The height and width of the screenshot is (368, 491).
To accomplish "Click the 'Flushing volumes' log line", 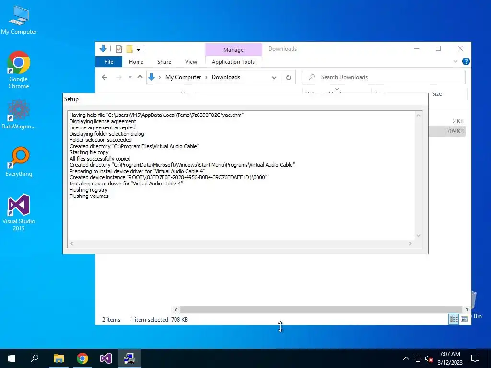I will click(89, 196).
